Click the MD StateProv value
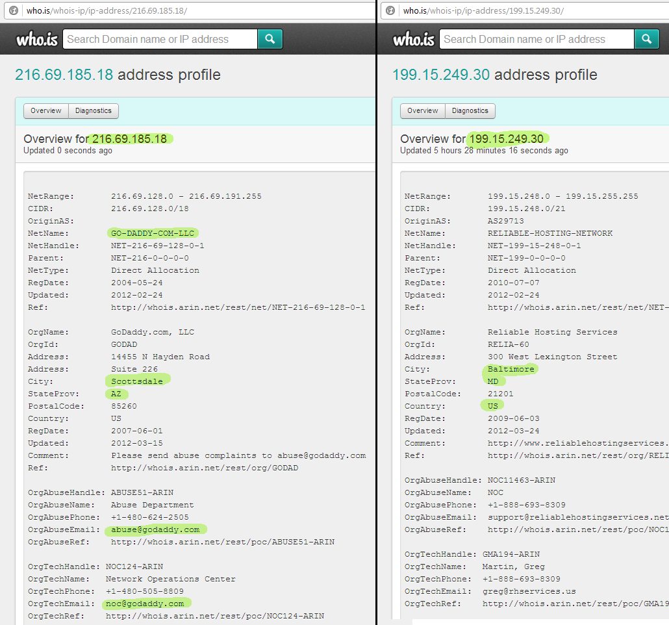The height and width of the screenshot is (625, 669). coord(493,381)
